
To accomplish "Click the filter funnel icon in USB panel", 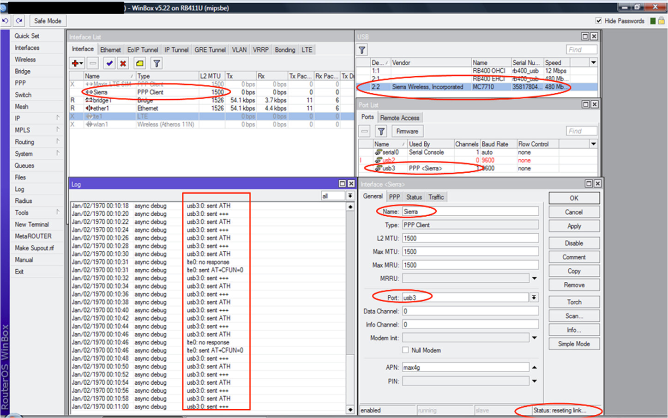I will click(362, 50).
